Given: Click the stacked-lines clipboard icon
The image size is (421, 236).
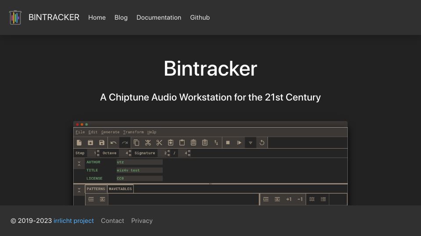Looking at the screenshot, I should 193,142.
